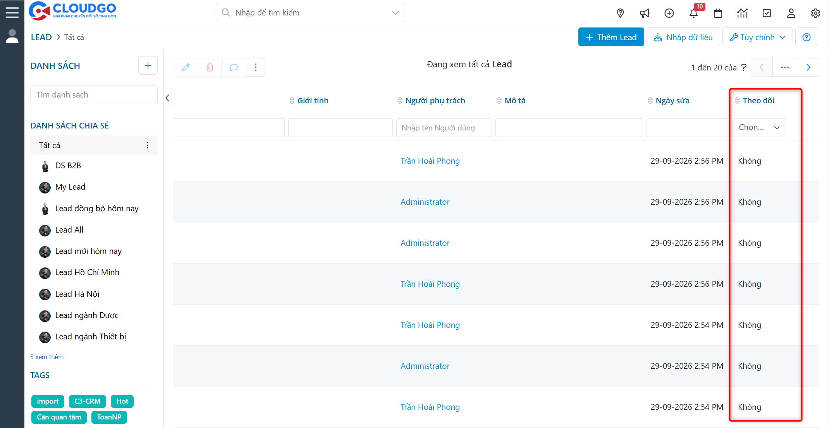Image resolution: width=829 pixels, height=428 pixels.
Task: Select the Hot tag
Action: 122,401
